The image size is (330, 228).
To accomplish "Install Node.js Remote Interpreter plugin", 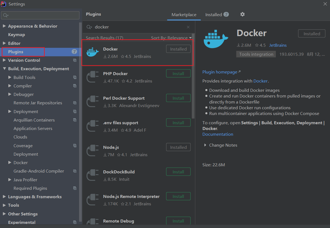I will [178, 196].
